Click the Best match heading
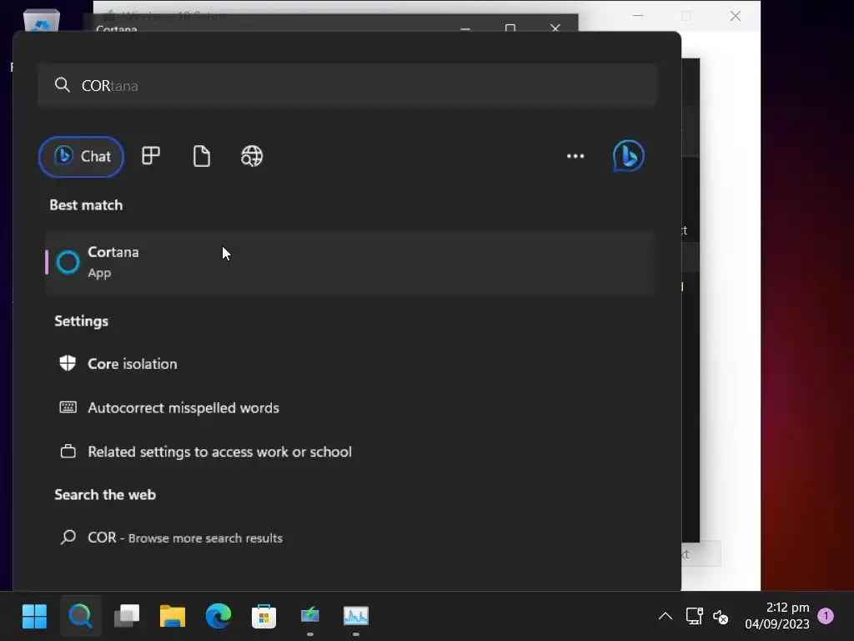This screenshot has width=854, height=641. coord(86,205)
